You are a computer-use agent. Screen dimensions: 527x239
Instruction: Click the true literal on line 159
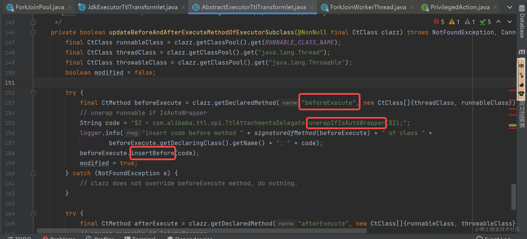point(127,163)
